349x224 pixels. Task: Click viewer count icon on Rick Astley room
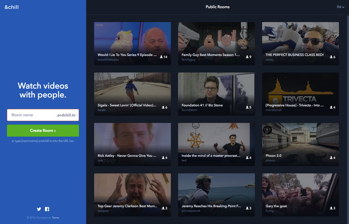click(163, 158)
